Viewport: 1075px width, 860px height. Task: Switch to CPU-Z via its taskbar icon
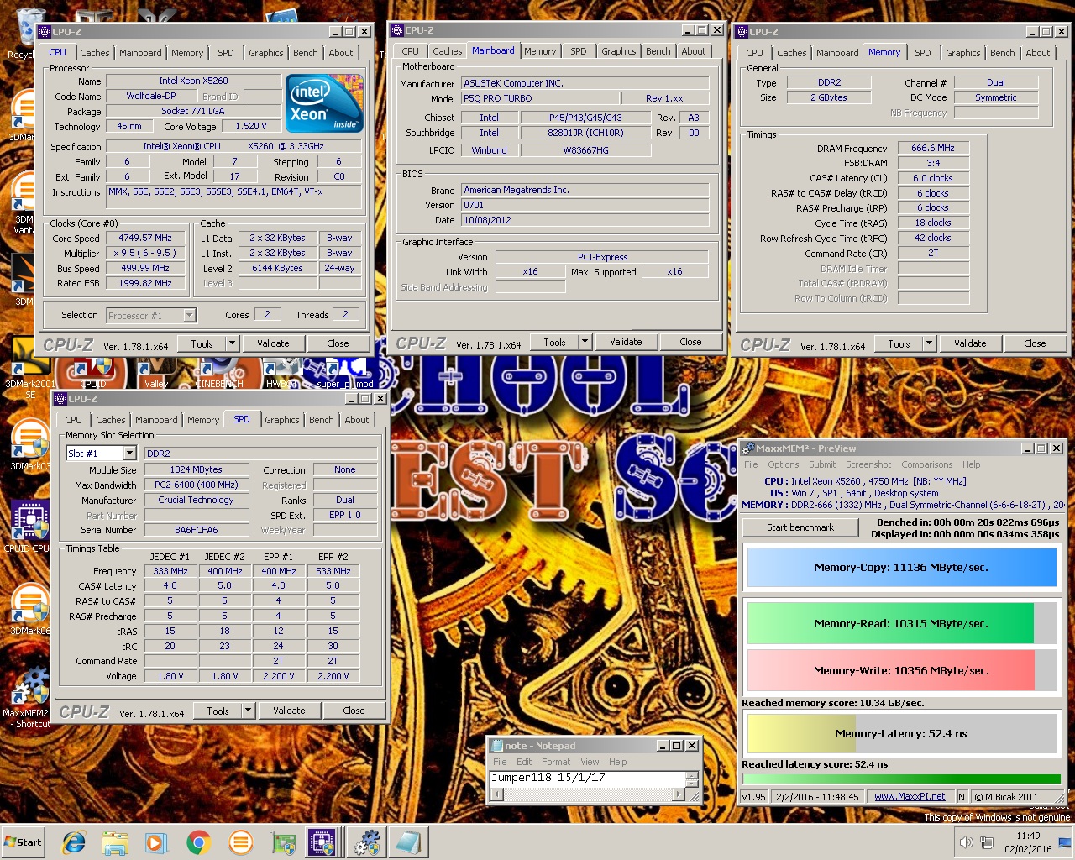click(322, 842)
